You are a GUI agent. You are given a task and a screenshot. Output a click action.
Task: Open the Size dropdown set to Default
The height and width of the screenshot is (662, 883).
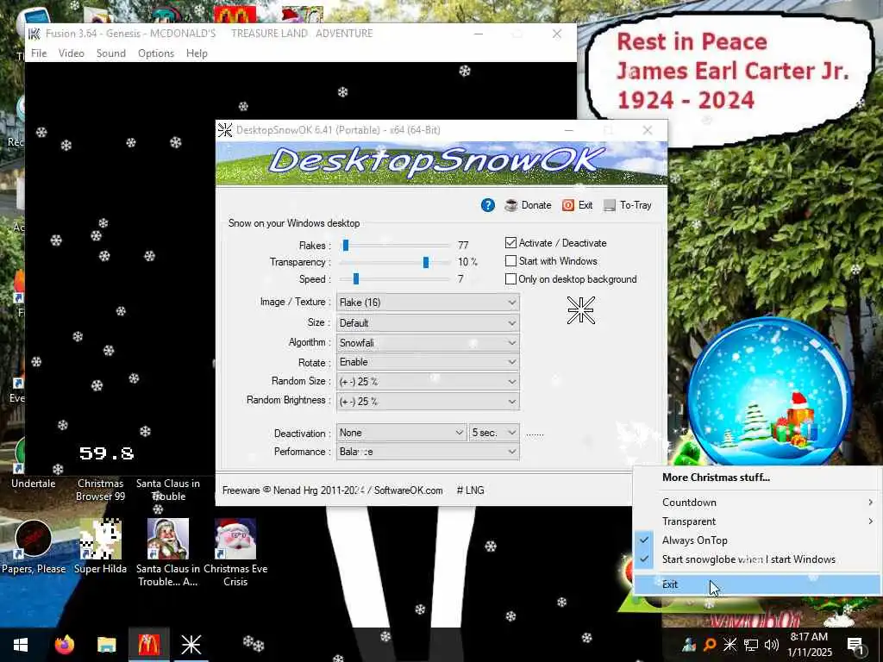428,323
